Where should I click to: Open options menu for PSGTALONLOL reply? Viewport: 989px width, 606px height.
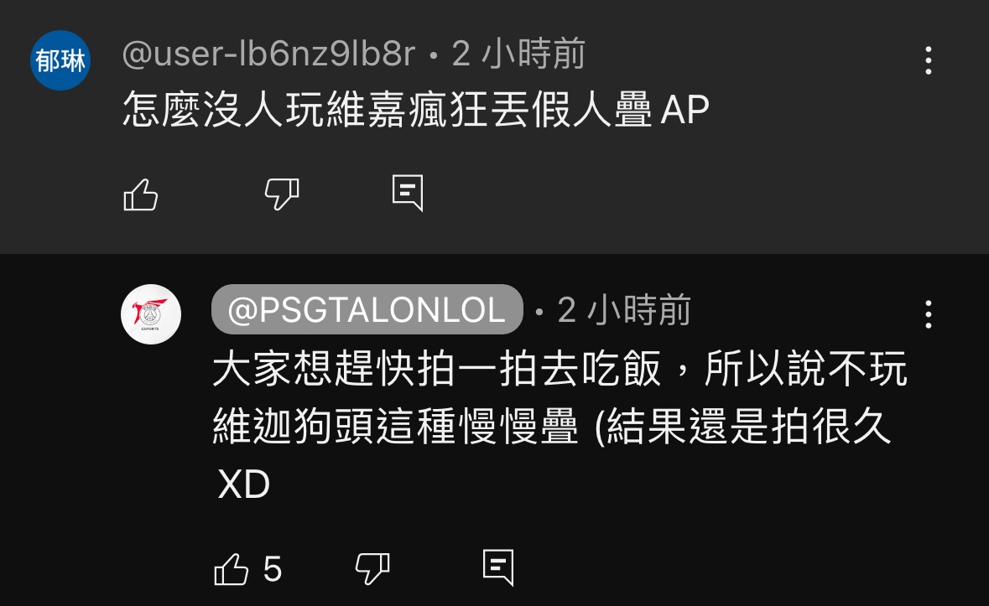(929, 313)
